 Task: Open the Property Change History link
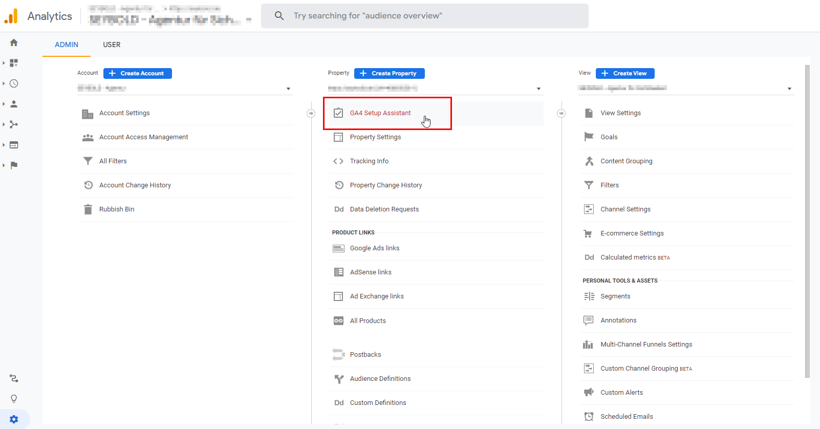pyautogui.click(x=386, y=185)
